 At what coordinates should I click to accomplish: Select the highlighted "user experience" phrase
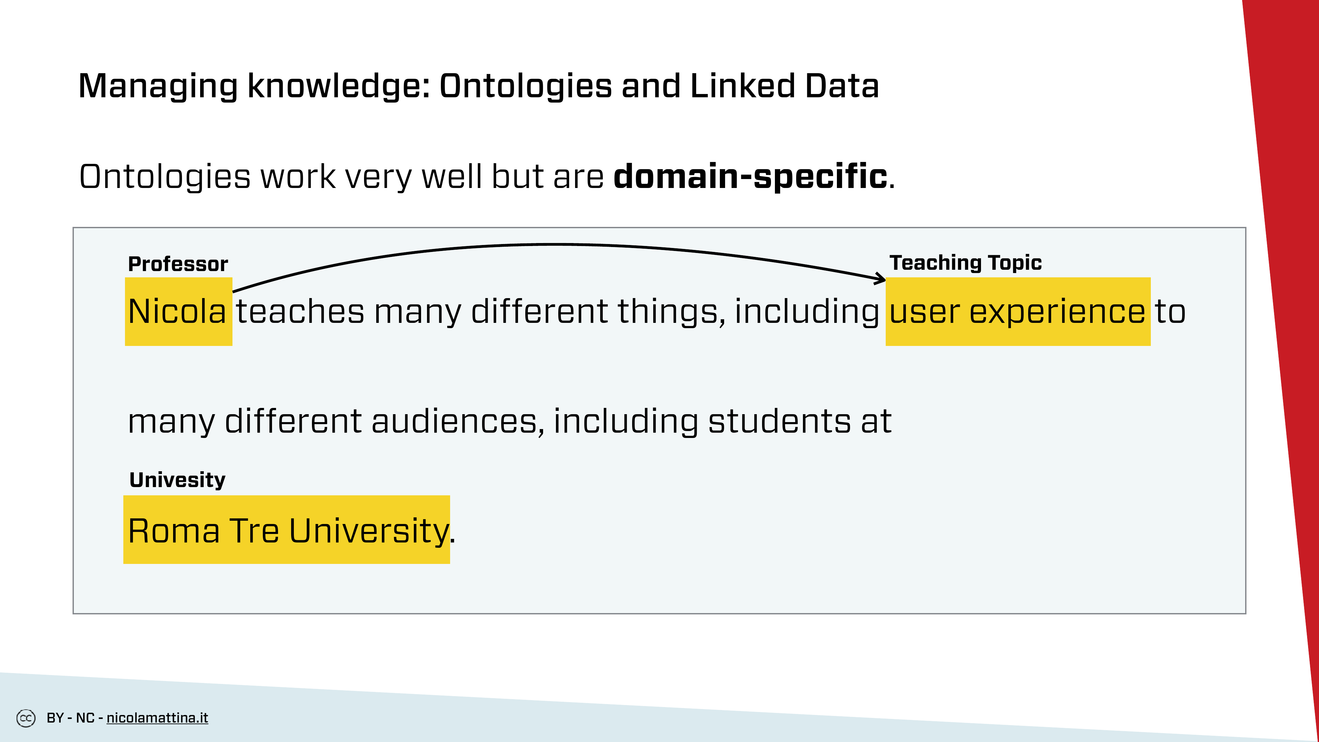click(x=1017, y=311)
